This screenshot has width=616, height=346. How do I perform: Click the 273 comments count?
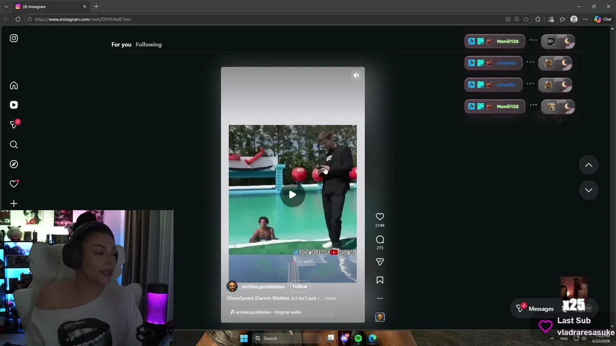click(380, 248)
